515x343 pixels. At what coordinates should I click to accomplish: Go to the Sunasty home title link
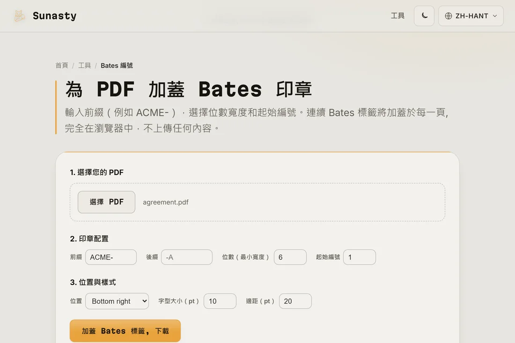(x=54, y=16)
